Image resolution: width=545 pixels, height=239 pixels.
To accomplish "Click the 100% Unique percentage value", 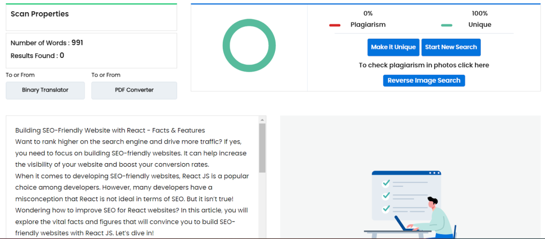I will (479, 13).
